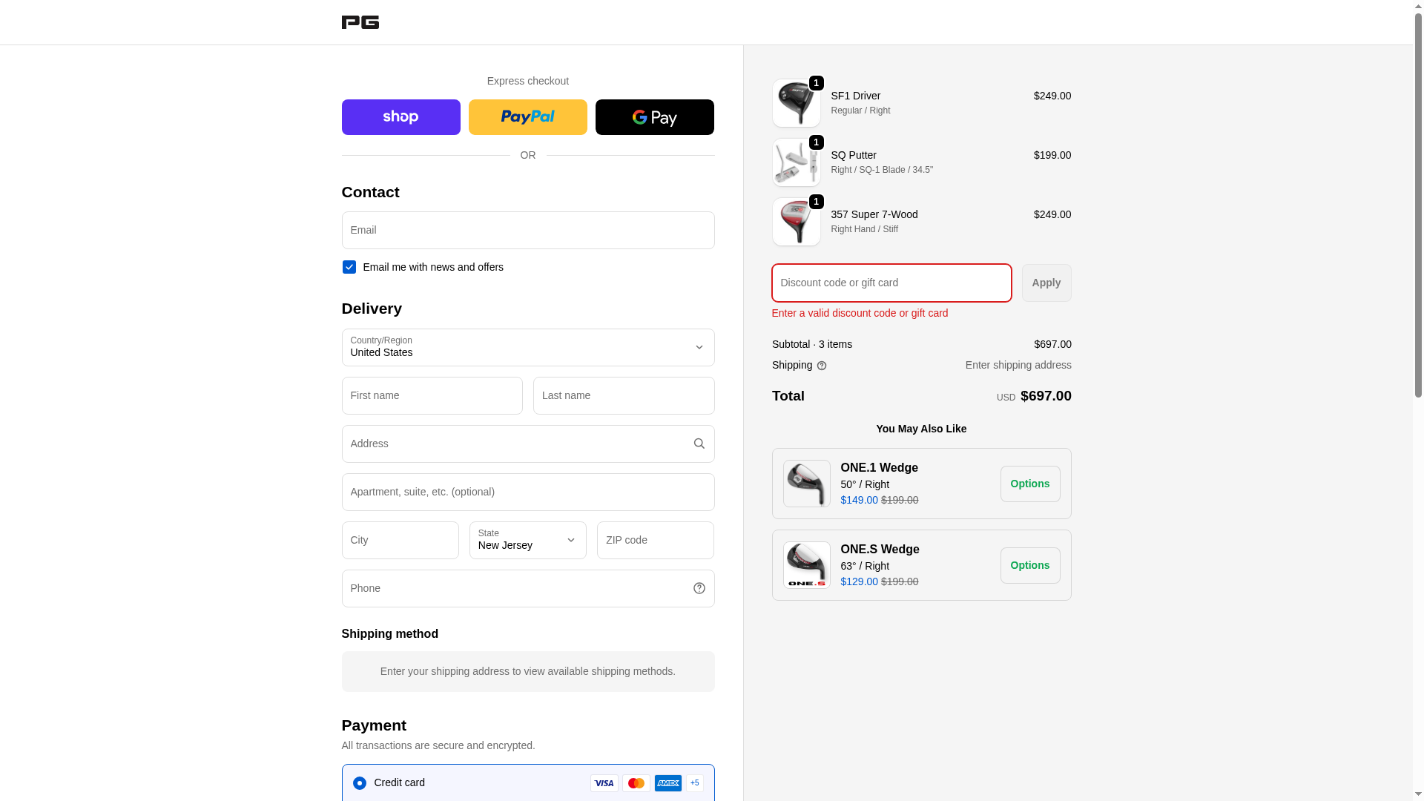
Task: Open the State dropdown showing New Jersey
Action: click(527, 540)
